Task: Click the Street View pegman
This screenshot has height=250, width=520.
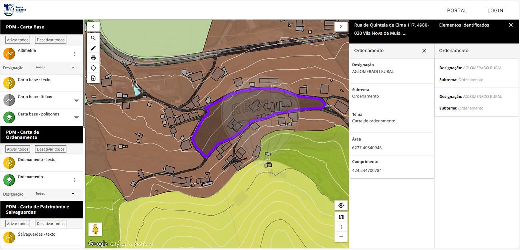Action: pyautogui.click(x=95, y=230)
